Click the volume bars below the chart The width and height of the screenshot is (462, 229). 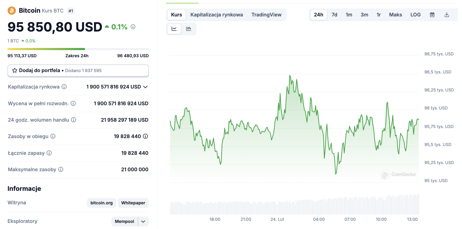click(x=295, y=204)
